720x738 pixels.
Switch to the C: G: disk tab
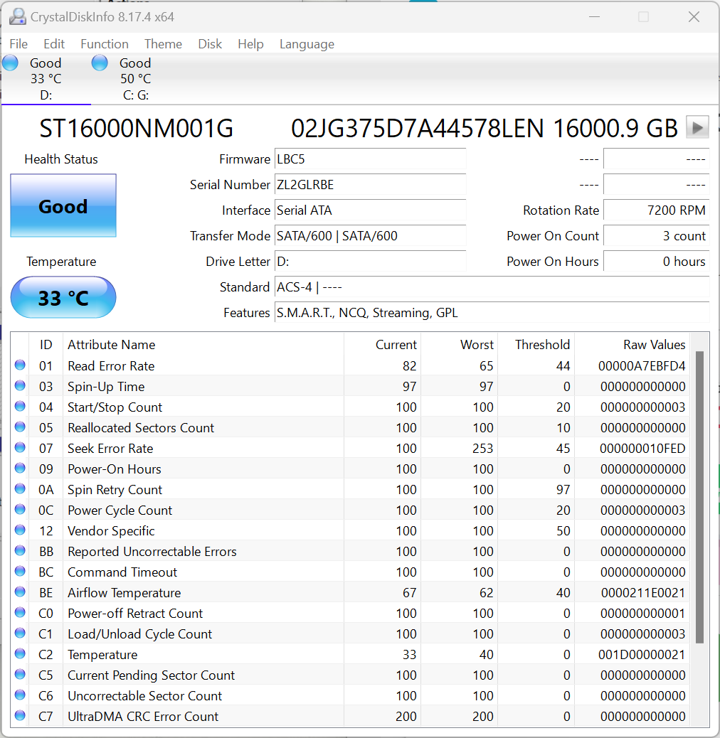coord(136,79)
